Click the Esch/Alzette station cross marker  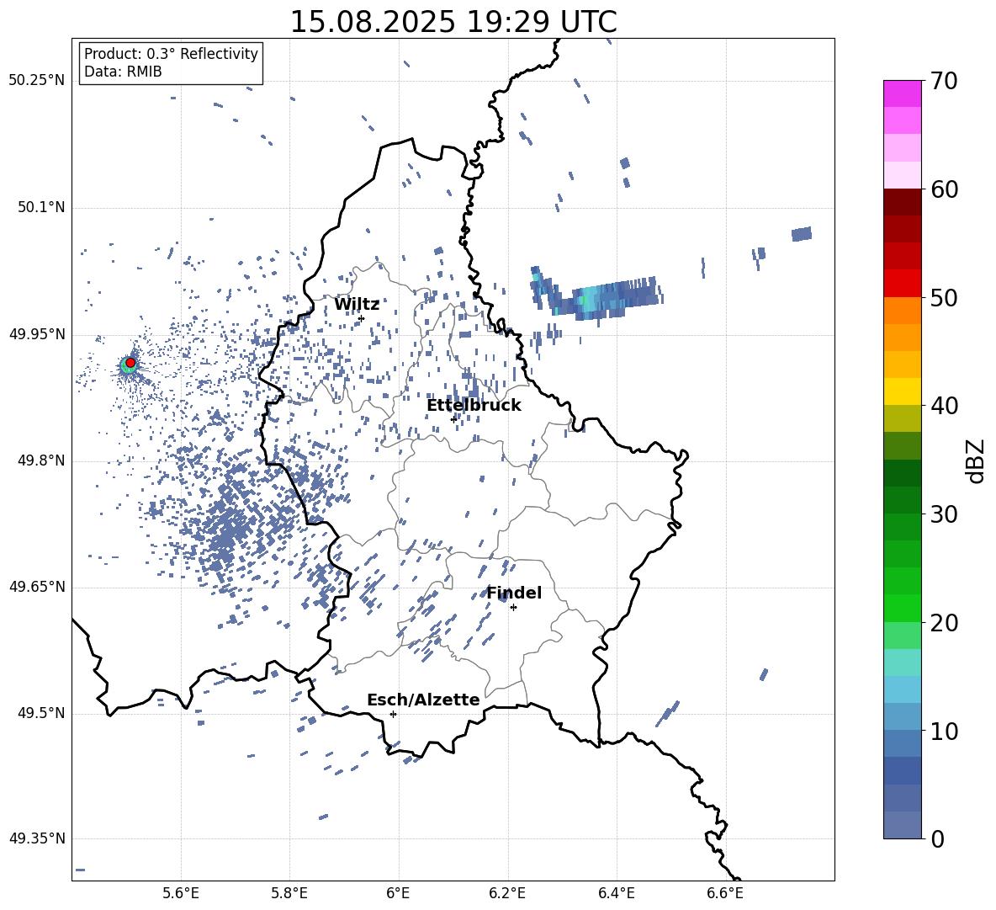coord(393,714)
